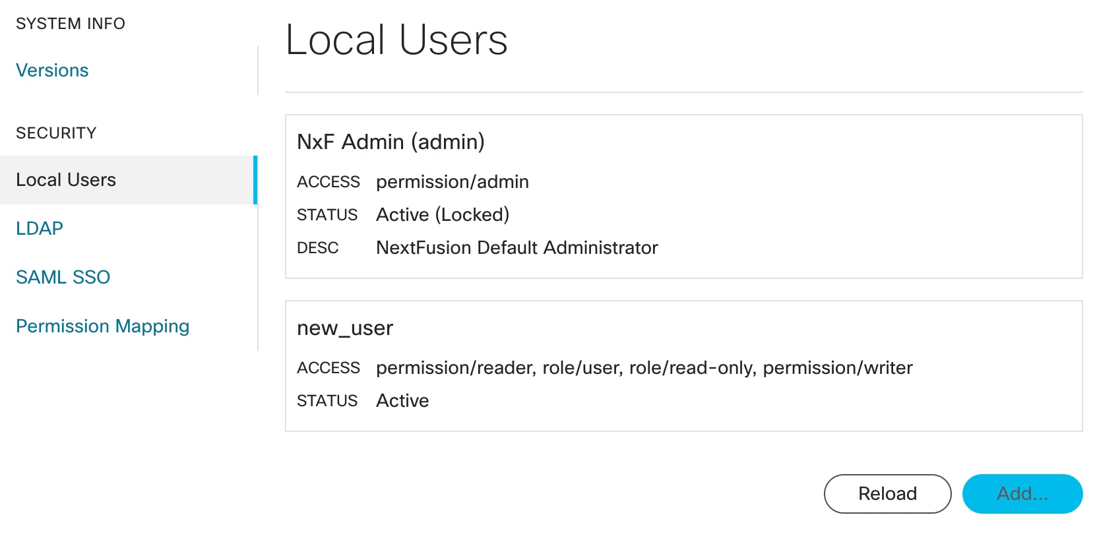Click the Local Users page heading
Screen dimensions: 1095x546
tap(396, 40)
